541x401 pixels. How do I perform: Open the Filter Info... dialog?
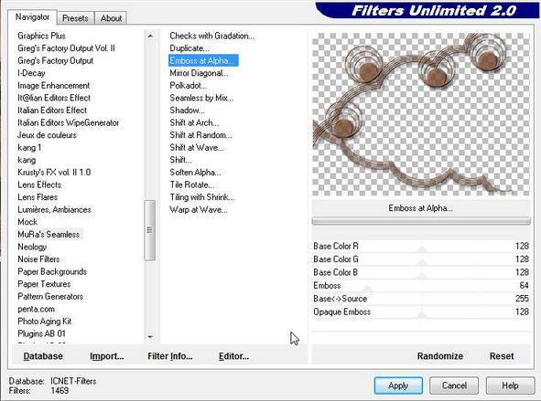coord(169,356)
